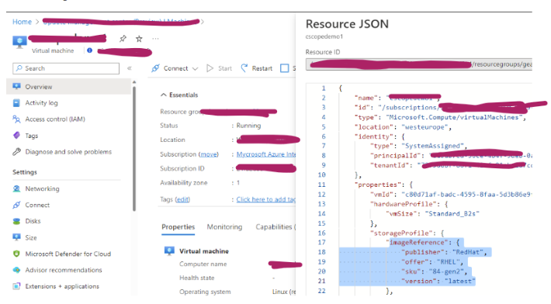Switch to the Monitoring tab
This screenshot has width=551, height=304.
click(x=224, y=227)
